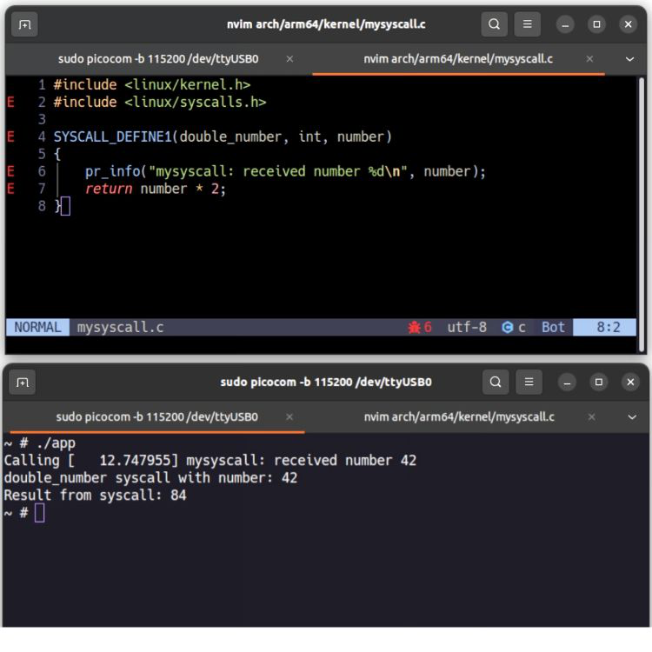Open the hamburger menu in the upper nvim window
This screenshot has height=652, width=652.
[525, 25]
